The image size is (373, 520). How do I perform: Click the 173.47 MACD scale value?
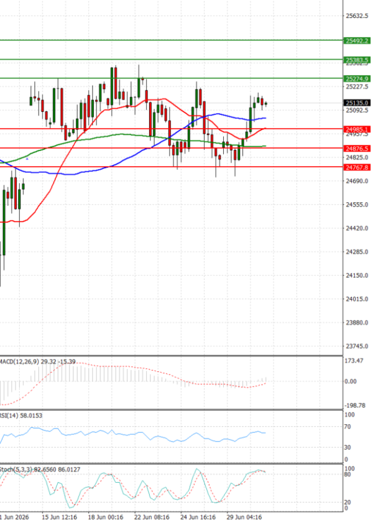tap(354, 361)
